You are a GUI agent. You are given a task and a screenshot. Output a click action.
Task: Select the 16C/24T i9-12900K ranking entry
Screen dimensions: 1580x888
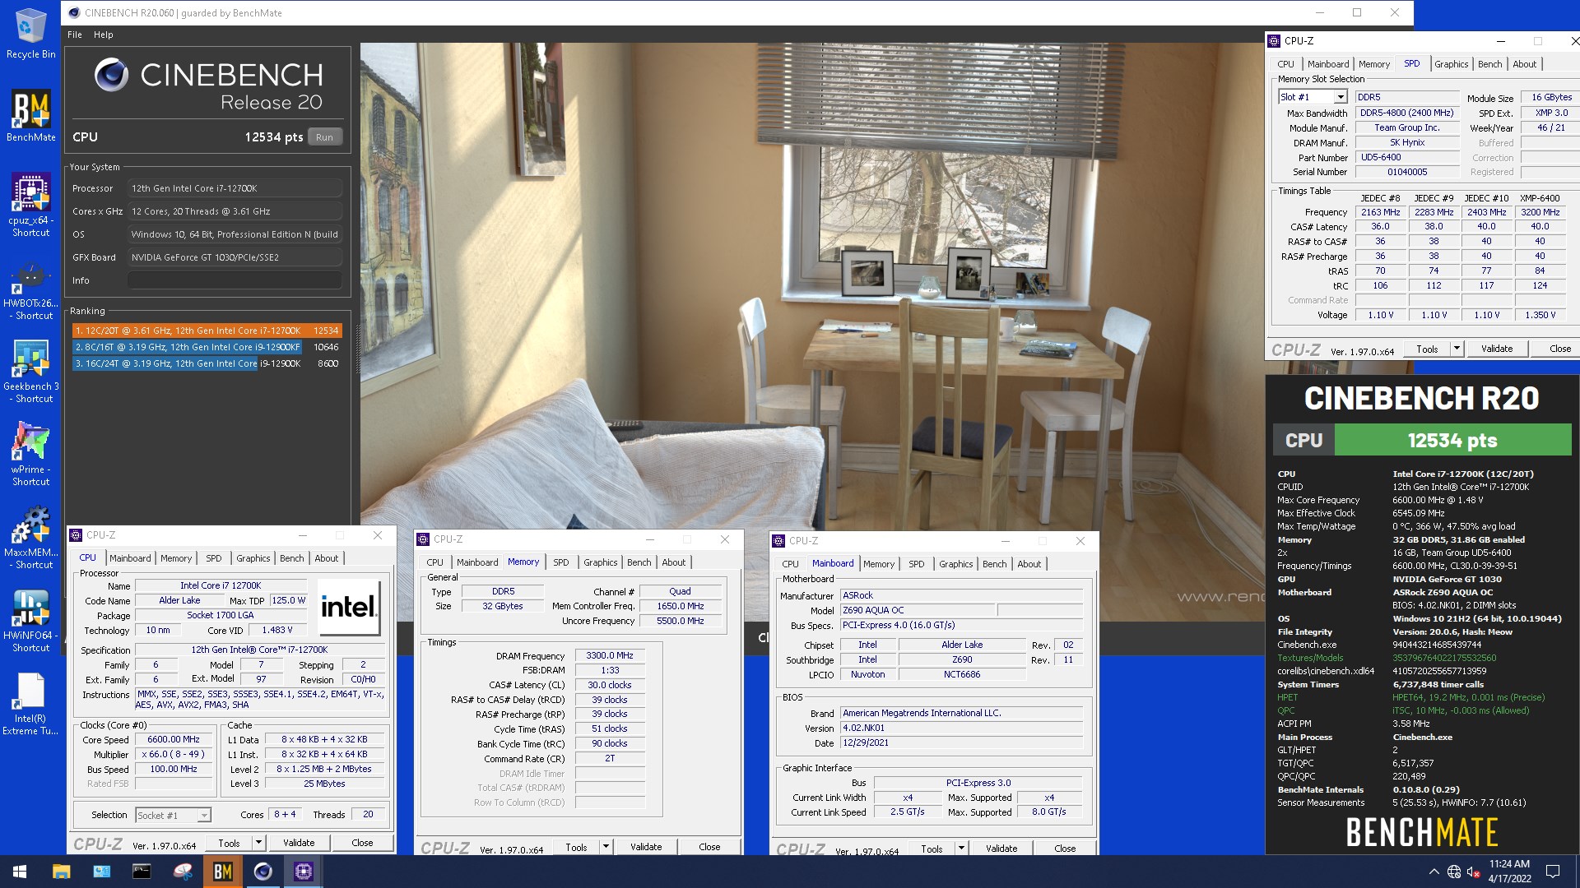(x=207, y=363)
